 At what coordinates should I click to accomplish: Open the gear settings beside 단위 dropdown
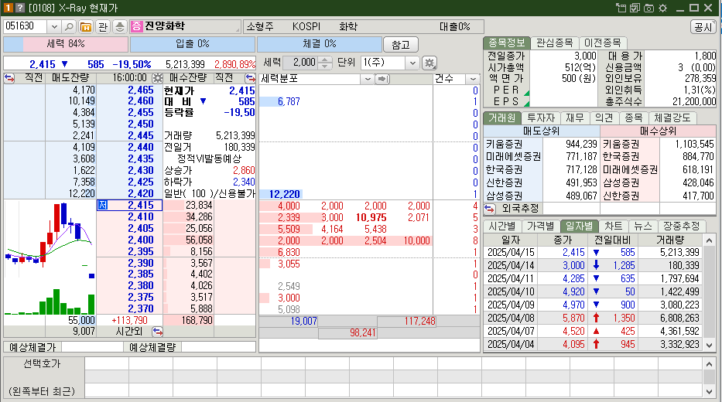point(429,63)
